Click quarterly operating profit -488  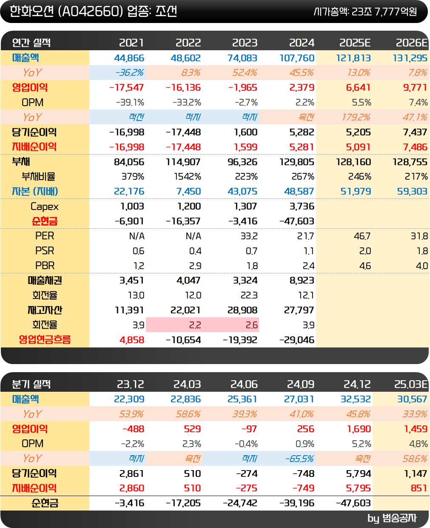(x=134, y=429)
